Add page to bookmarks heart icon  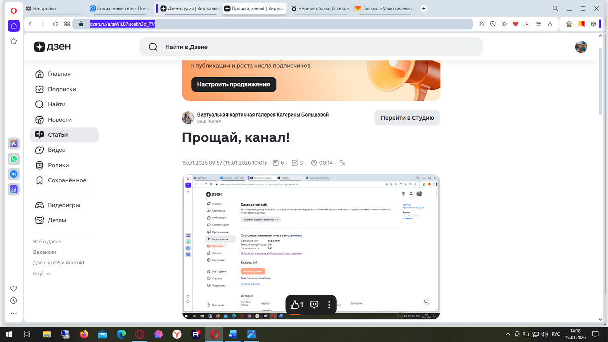point(516,24)
